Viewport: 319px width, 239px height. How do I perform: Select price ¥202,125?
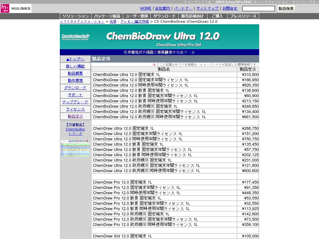tap(250, 155)
